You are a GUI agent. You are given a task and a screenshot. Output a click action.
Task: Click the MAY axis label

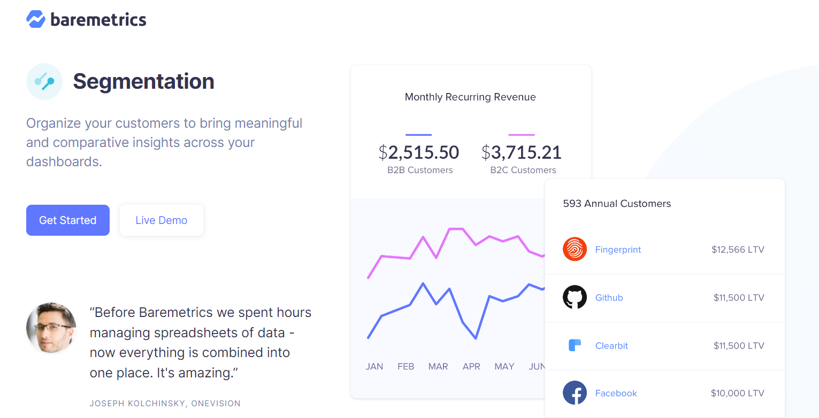[504, 366]
